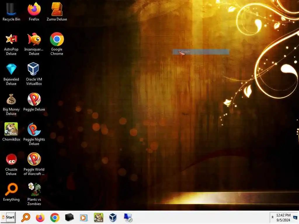Image resolution: width=299 pixels, height=224 pixels.
Task: Select the Plants vs Zombies icon
Action: coord(34,194)
